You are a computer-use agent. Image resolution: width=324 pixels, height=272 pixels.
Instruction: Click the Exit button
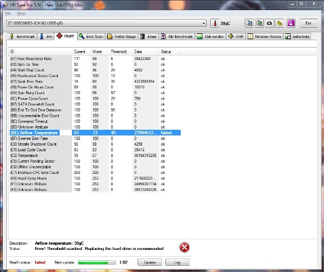[309, 23]
